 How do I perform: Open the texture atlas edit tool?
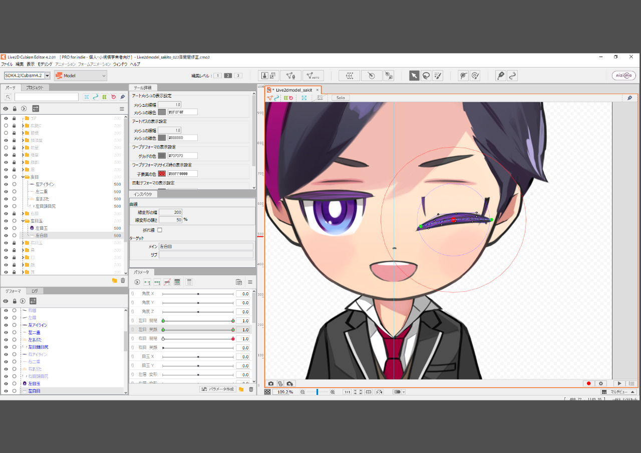268,76
